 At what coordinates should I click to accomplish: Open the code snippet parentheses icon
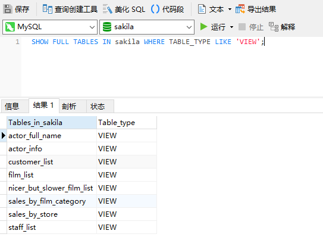(155, 9)
